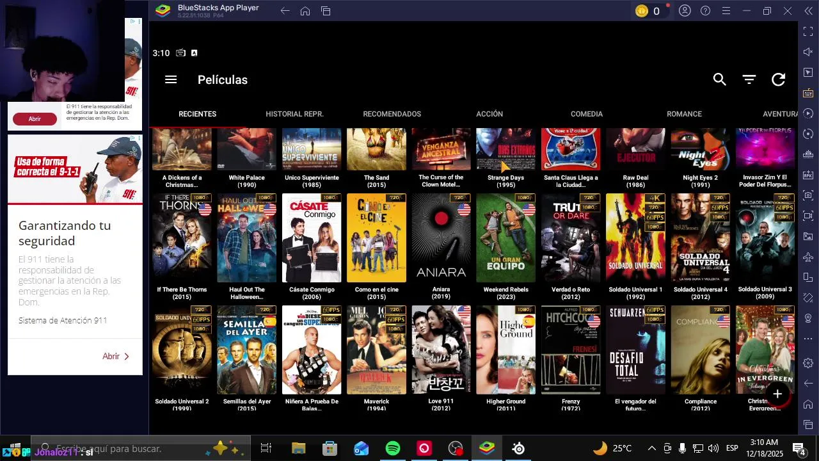Screen dimensions: 819x461
Task: Open the Frenzy Hitchcock poster
Action: [x=571, y=350]
